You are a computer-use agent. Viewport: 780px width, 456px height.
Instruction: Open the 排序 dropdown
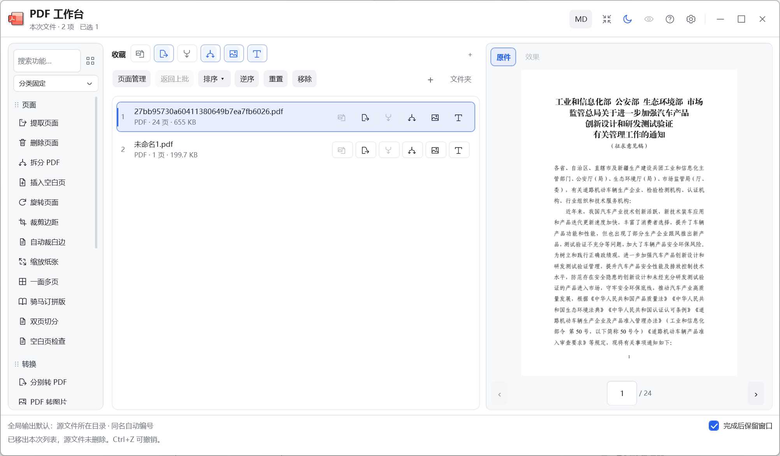click(x=214, y=79)
